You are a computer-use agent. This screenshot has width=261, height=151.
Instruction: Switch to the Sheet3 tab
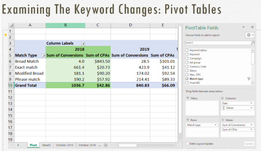(x=46, y=145)
